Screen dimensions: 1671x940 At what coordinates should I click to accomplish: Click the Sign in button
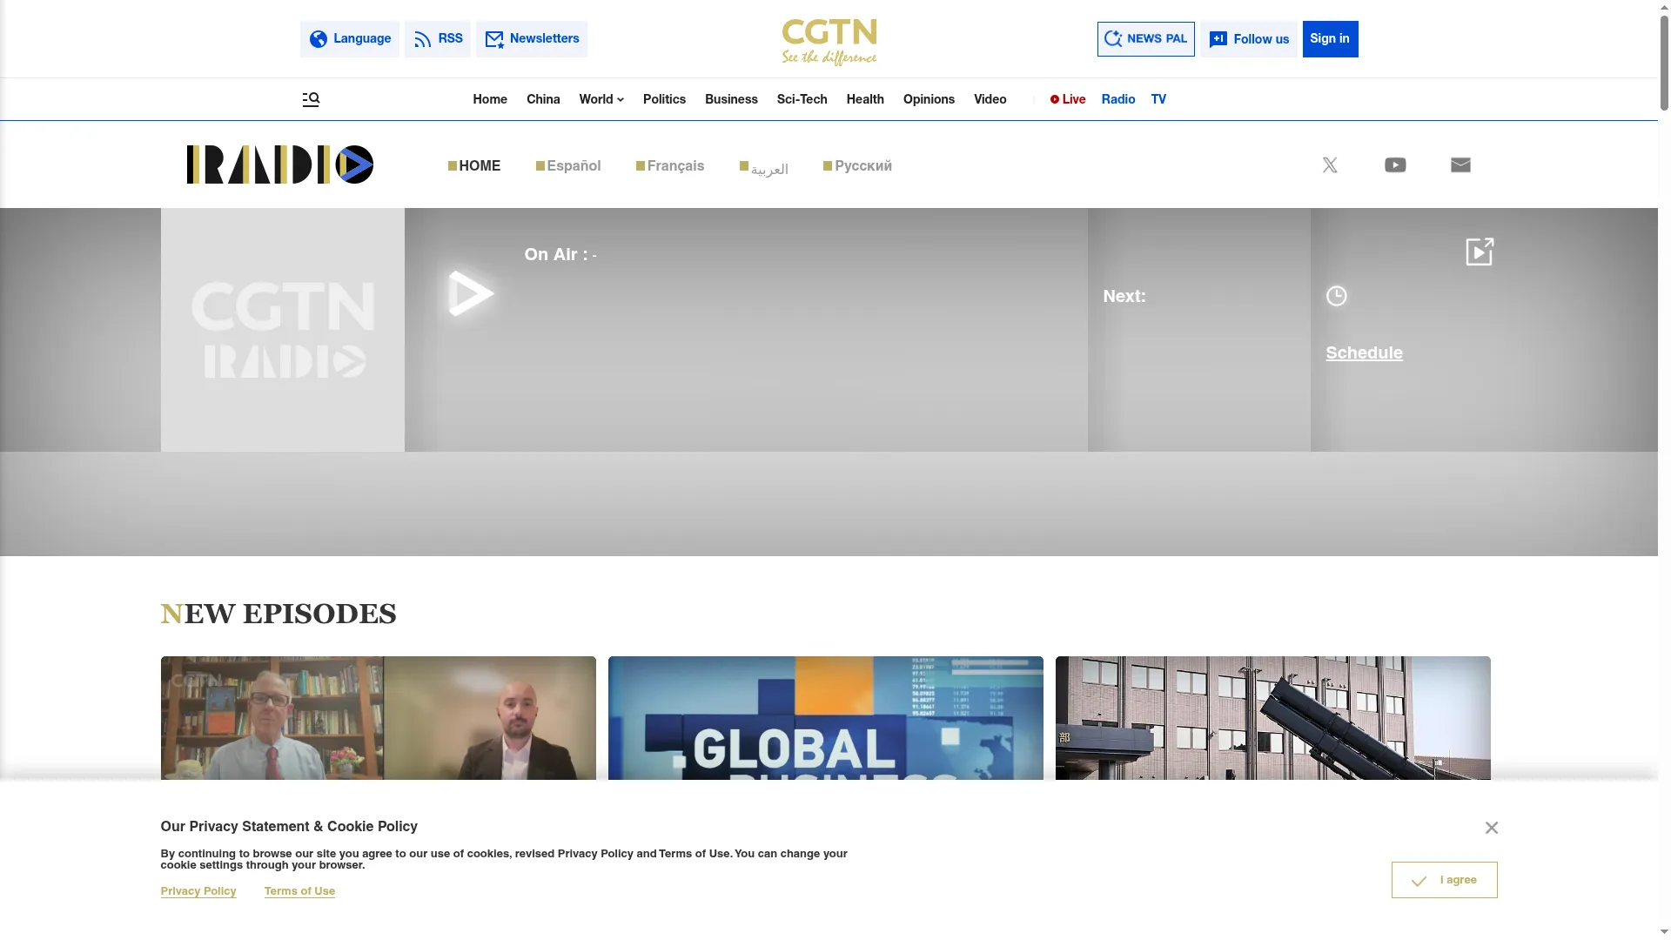[x=1330, y=39]
